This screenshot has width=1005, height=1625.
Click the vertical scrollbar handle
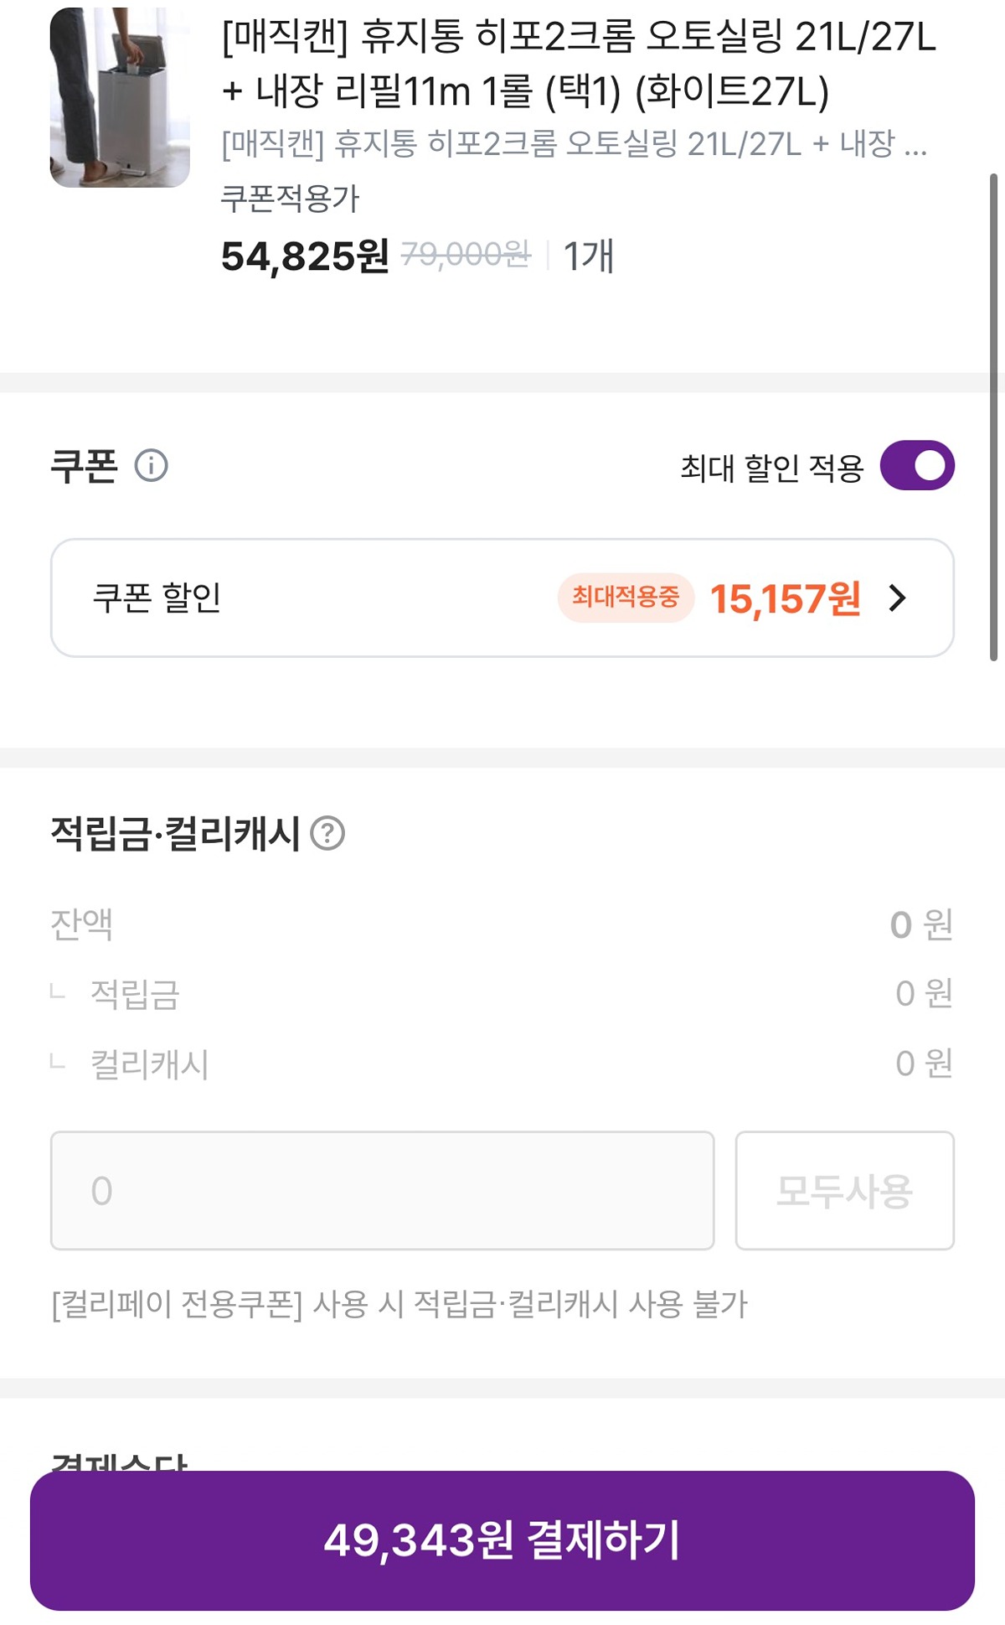[993, 417]
